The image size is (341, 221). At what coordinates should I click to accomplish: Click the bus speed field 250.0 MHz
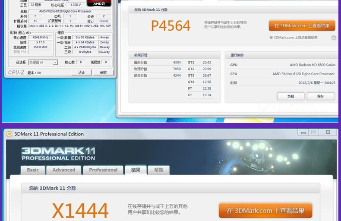[41, 47]
